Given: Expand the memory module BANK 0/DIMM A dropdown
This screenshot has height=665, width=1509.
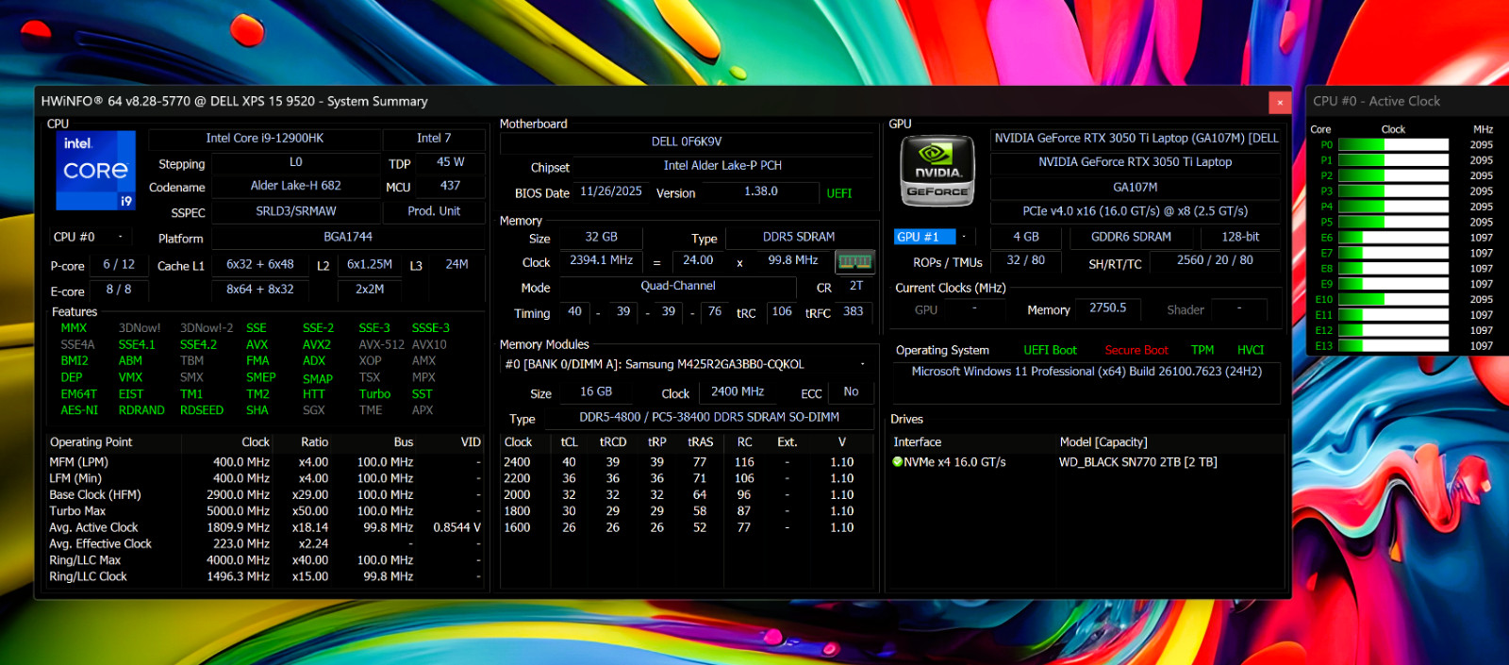Looking at the screenshot, I should click(862, 364).
